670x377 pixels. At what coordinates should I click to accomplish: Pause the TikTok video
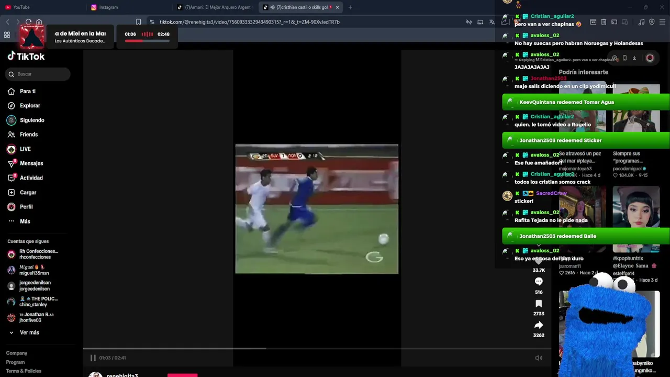click(93, 358)
